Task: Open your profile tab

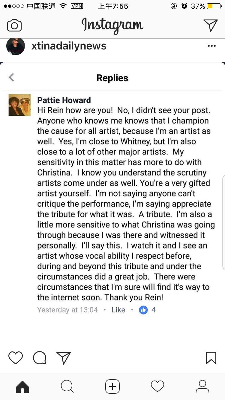Action: [x=202, y=387]
